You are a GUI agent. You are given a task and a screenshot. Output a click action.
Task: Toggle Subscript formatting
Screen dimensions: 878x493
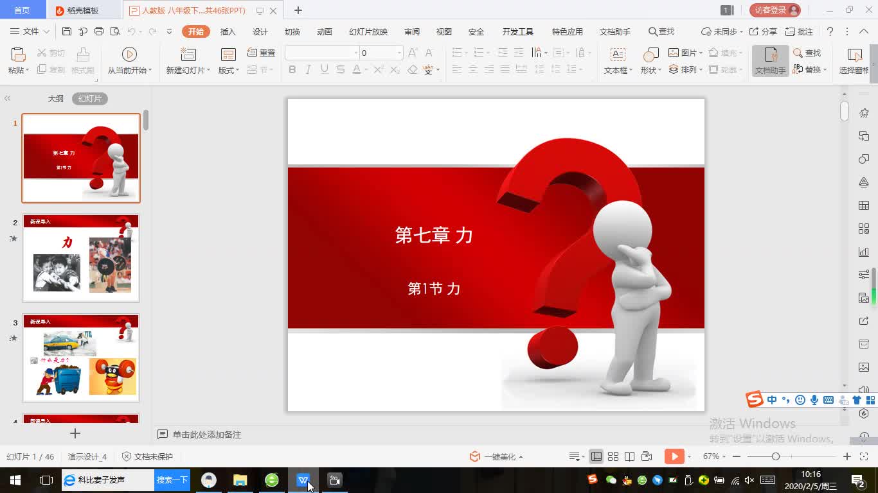(x=395, y=69)
